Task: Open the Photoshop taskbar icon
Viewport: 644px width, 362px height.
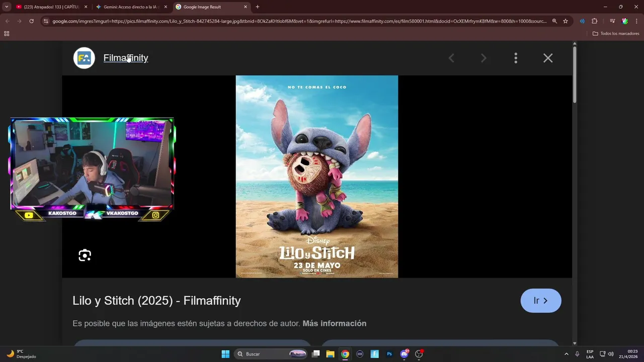Action: (x=389, y=354)
